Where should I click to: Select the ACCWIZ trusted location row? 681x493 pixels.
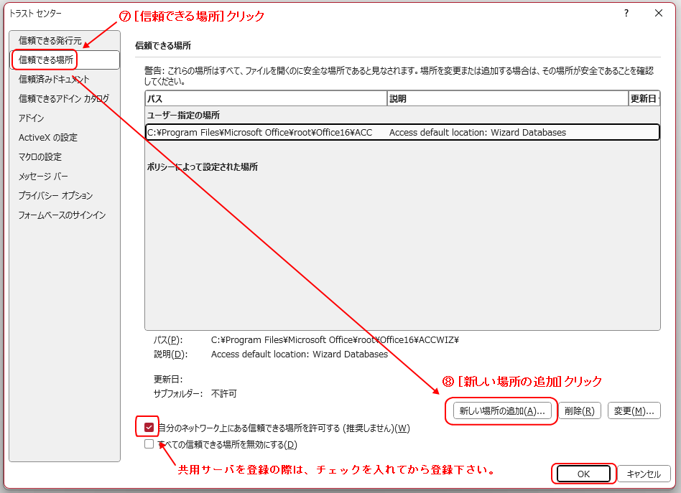(401, 133)
